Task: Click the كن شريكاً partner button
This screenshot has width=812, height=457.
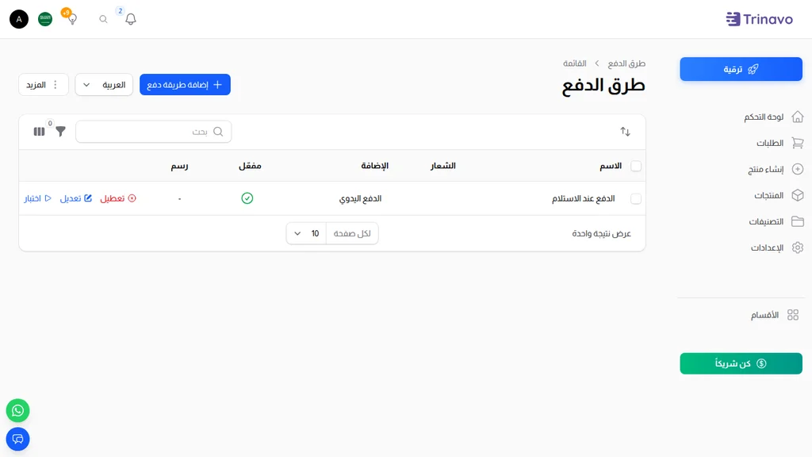Action: coord(741,363)
